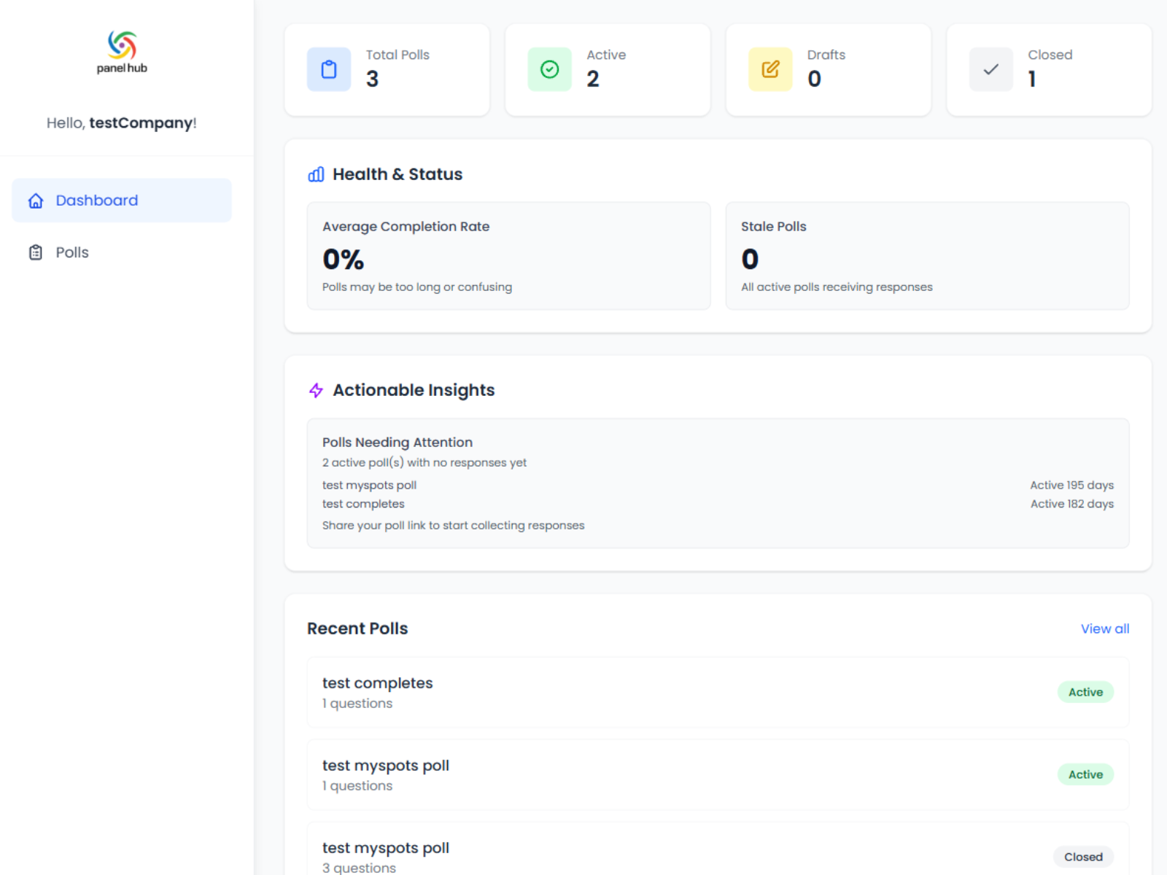Image resolution: width=1167 pixels, height=875 pixels.
Task: Click the Total Polls clipboard icon
Action: coord(329,69)
